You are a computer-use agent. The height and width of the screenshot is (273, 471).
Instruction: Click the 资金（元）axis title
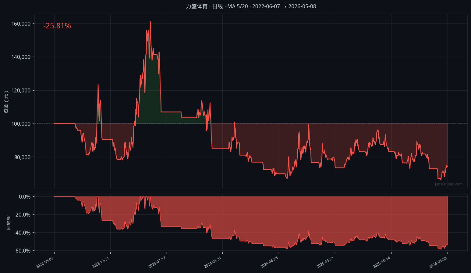click(6, 102)
